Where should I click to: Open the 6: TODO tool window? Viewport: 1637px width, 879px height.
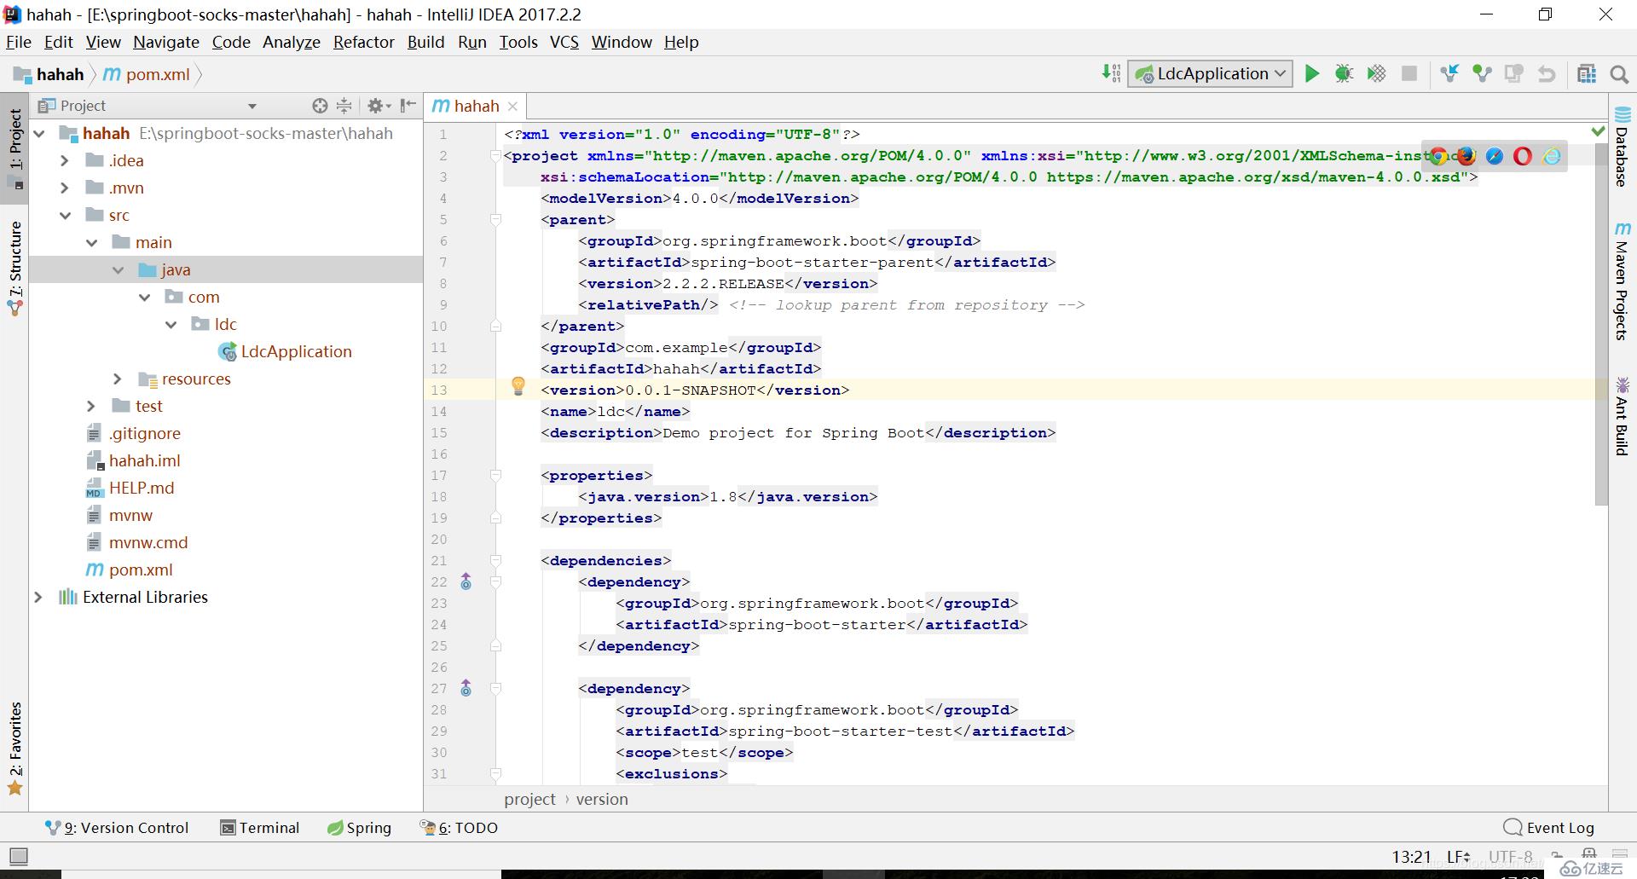pyautogui.click(x=459, y=828)
